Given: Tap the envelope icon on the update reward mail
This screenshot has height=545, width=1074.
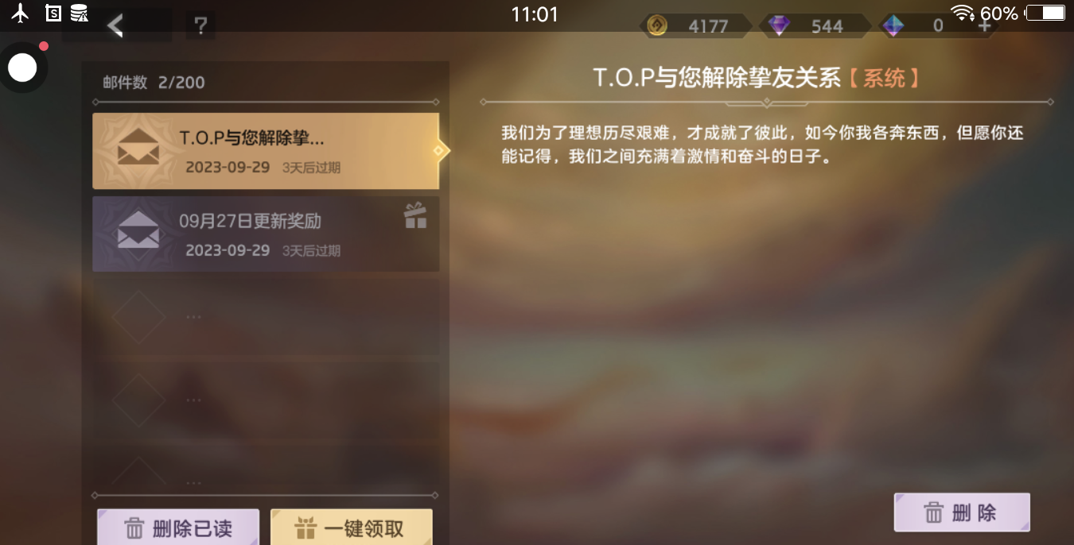Looking at the screenshot, I should 138,230.
